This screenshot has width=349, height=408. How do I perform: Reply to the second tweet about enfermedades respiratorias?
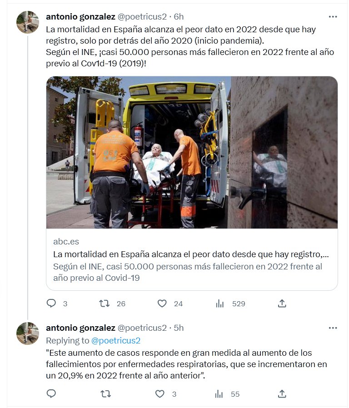click(x=51, y=394)
